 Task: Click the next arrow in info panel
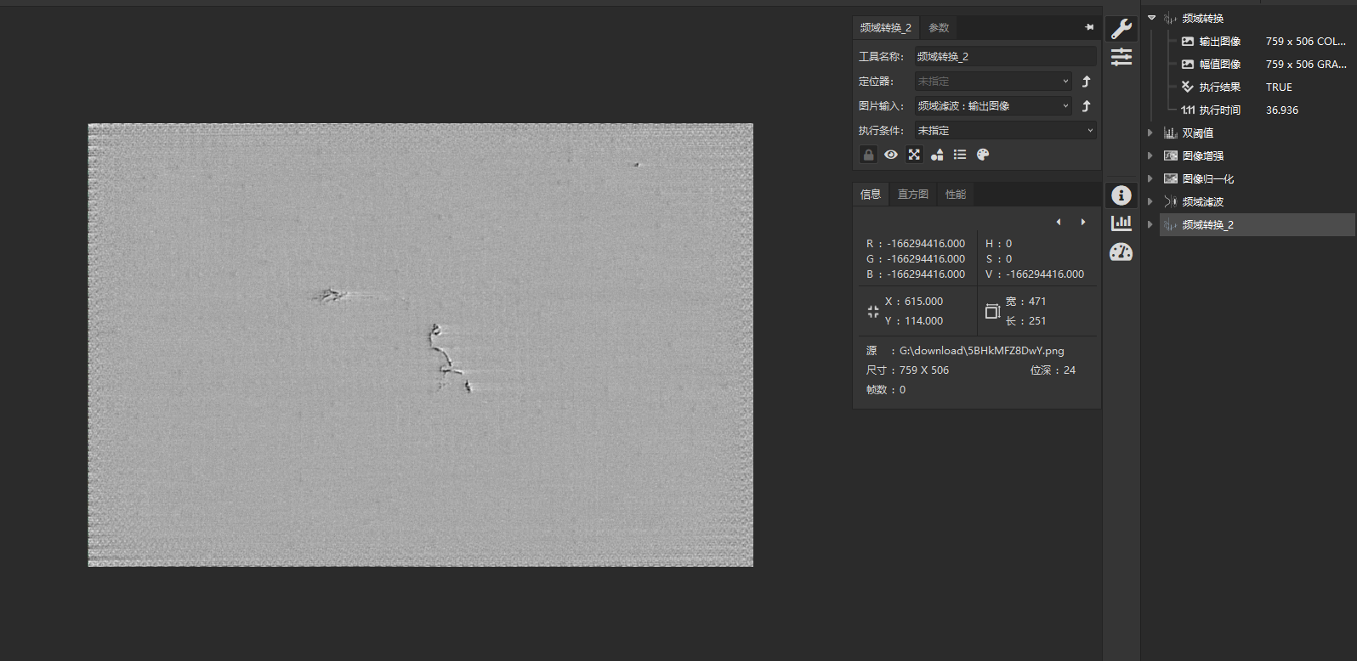[1083, 222]
